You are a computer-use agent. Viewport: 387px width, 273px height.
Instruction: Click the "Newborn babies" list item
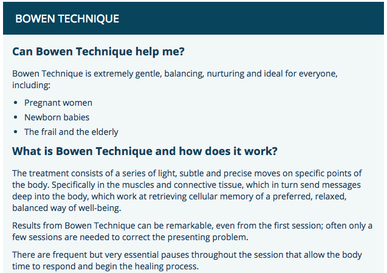point(57,117)
